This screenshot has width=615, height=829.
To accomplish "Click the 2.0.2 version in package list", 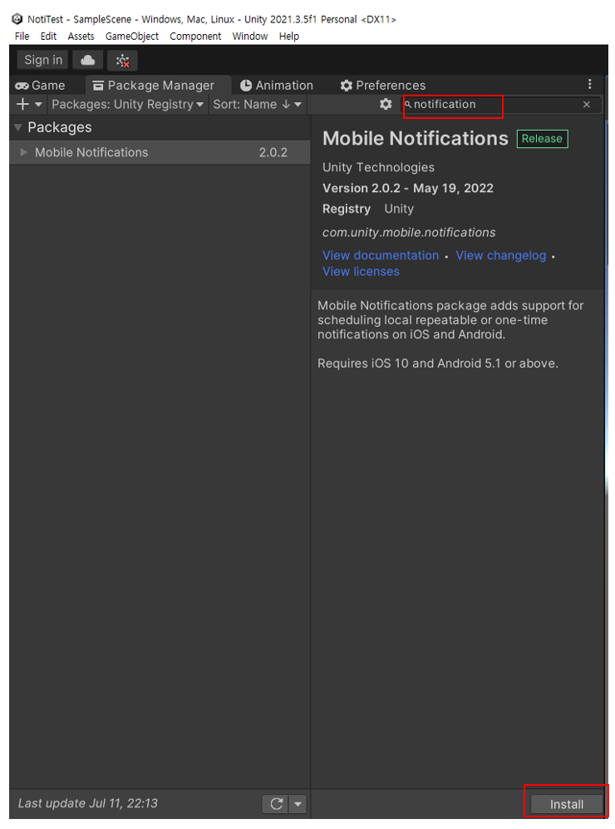I will click(273, 152).
